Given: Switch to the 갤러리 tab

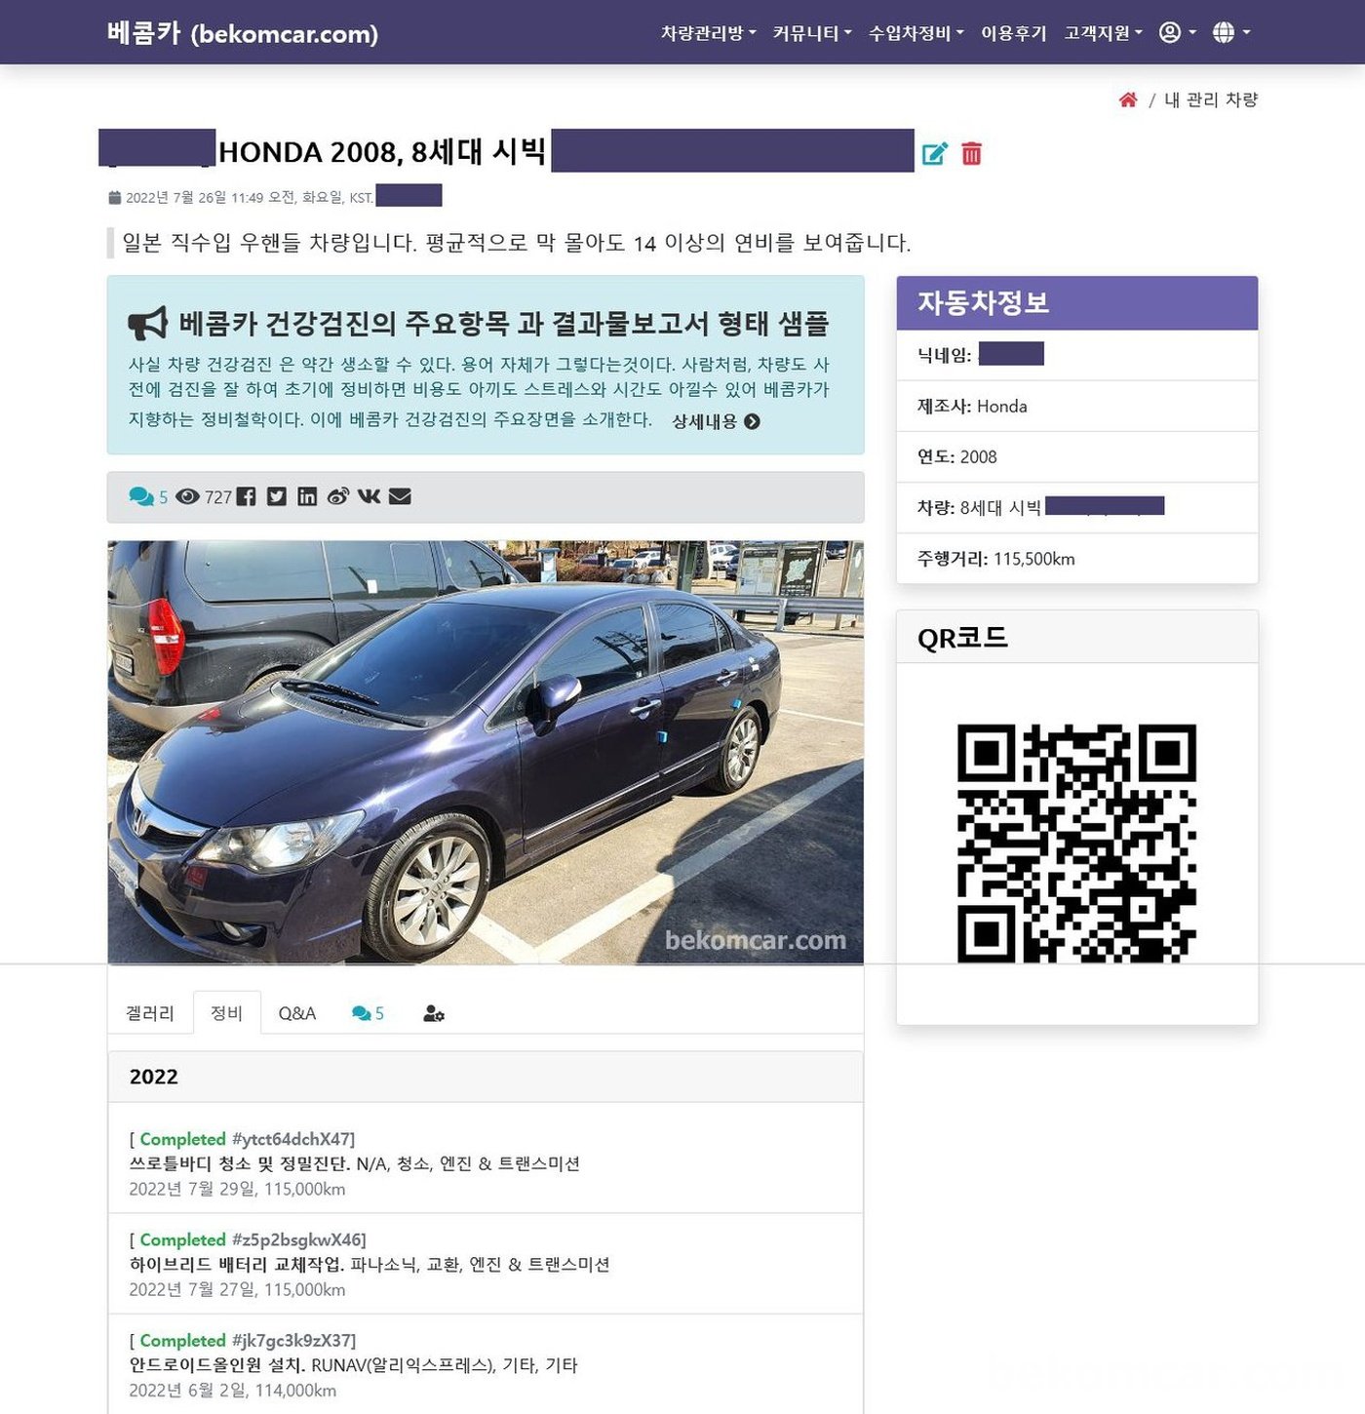Looking at the screenshot, I should click(x=150, y=1013).
